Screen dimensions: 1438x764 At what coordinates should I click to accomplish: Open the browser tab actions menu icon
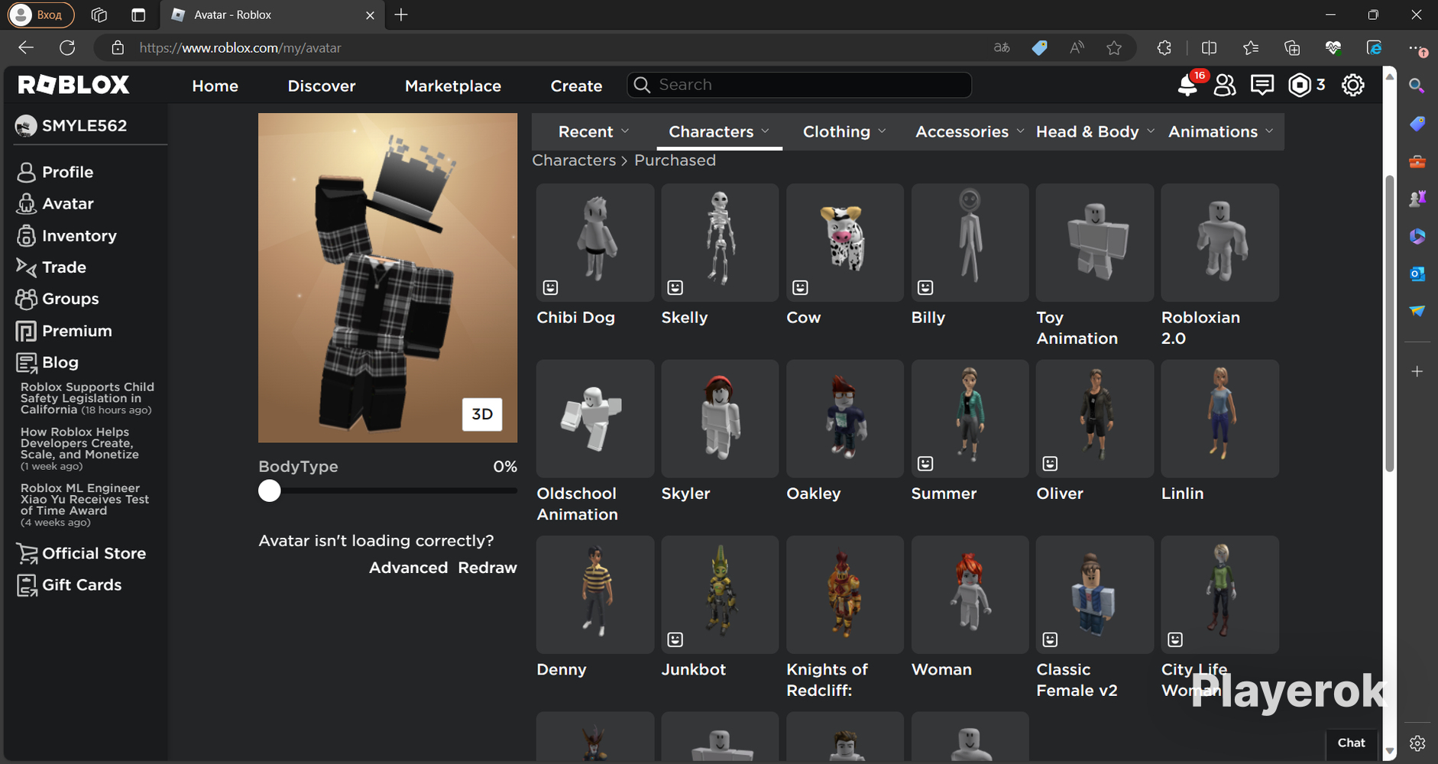[138, 15]
